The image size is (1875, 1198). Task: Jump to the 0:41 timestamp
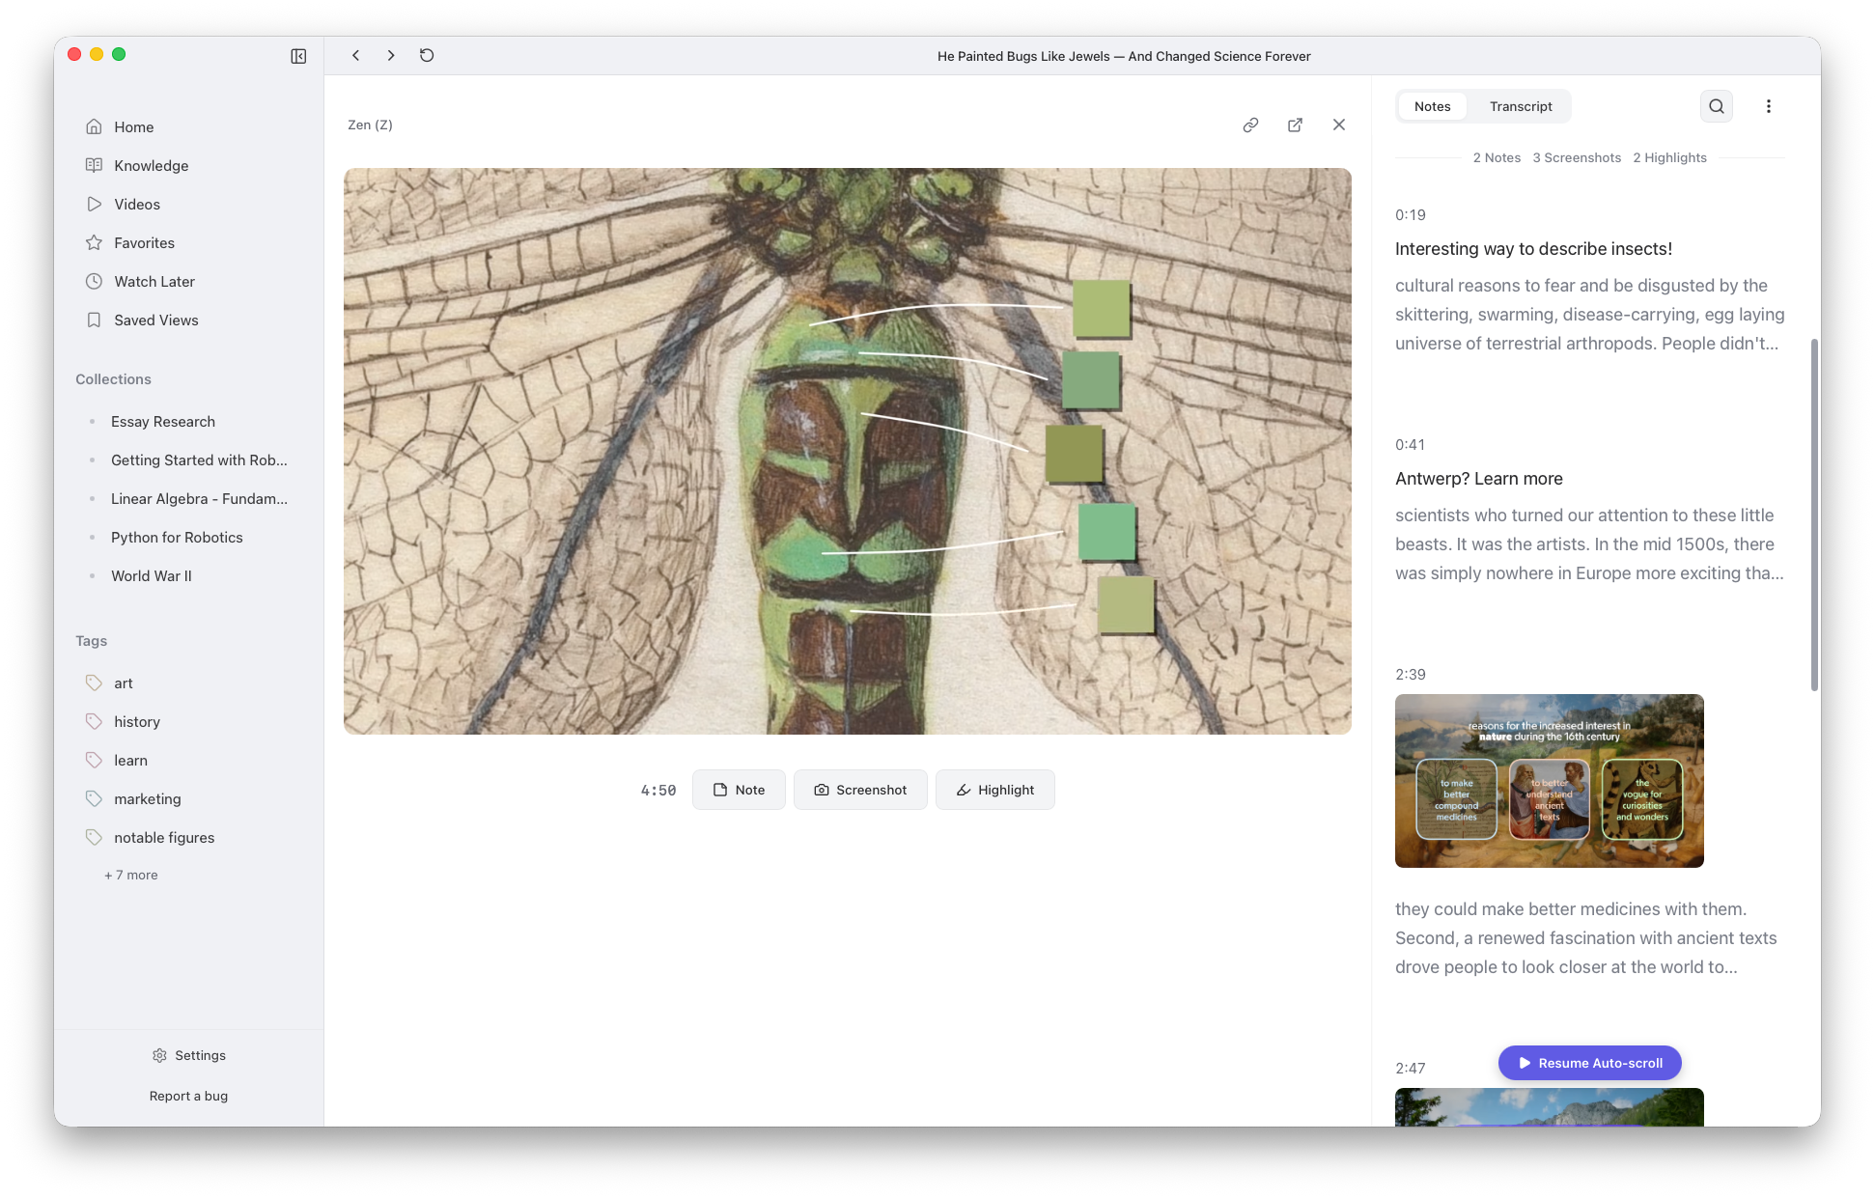(x=1411, y=445)
